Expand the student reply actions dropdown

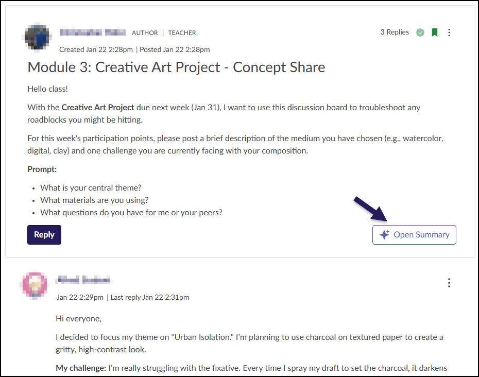coord(449,283)
